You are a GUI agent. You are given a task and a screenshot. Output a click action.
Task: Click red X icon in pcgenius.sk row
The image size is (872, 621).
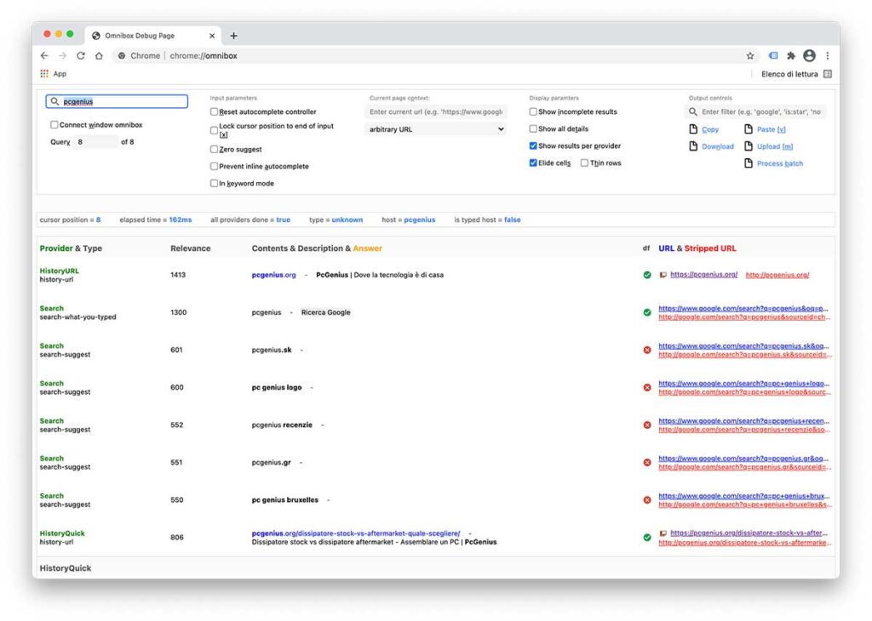pos(647,350)
